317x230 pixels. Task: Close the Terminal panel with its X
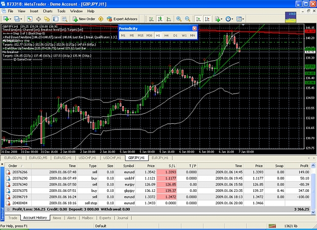coord(2,164)
